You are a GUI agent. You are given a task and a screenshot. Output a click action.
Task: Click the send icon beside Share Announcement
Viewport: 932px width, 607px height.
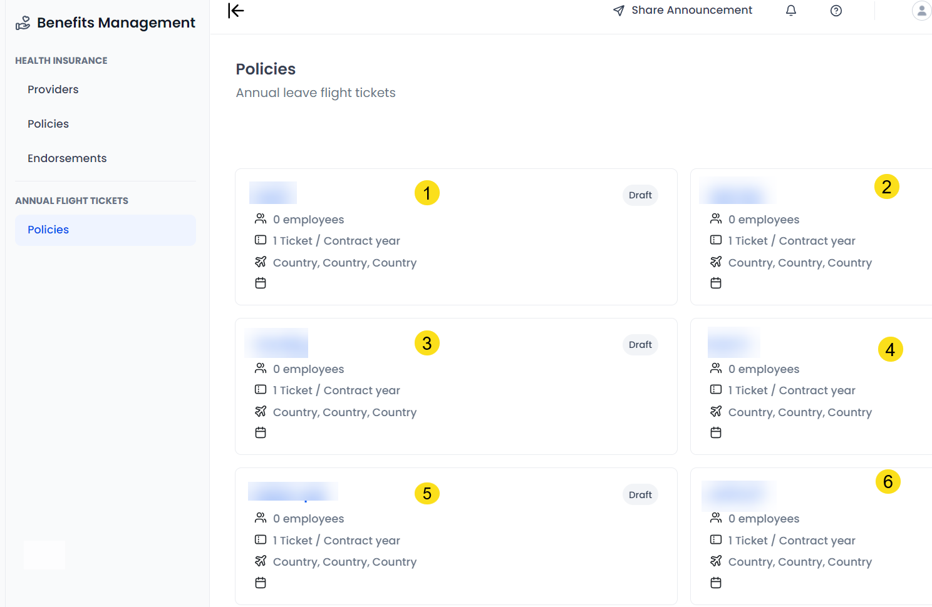coord(619,10)
